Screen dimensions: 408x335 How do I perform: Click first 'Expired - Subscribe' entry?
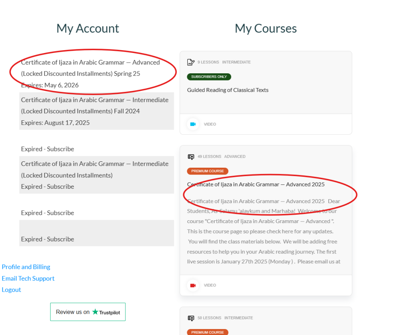click(x=47, y=149)
